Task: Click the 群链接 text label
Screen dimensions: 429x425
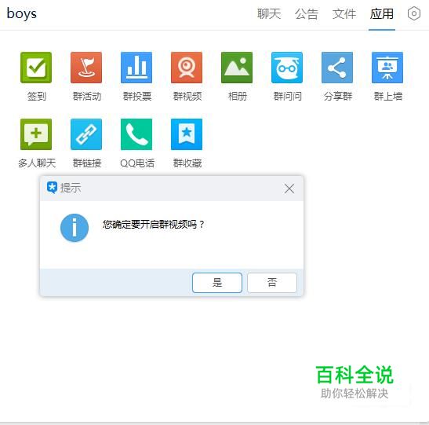Action: coord(87,163)
